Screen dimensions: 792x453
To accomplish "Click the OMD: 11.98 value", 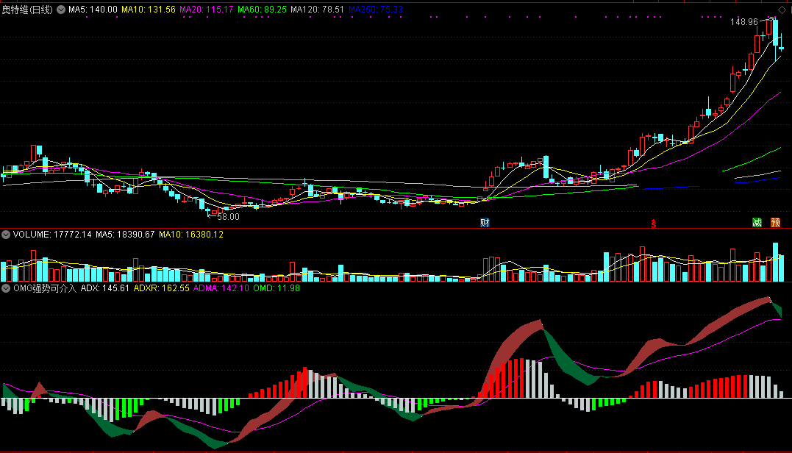I will pyautogui.click(x=277, y=288).
